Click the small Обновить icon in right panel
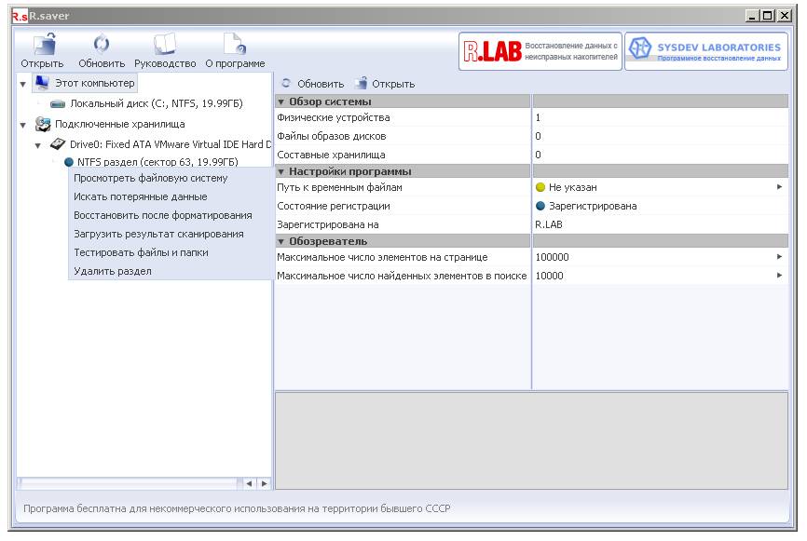Image resolution: width=807 pixels, height=541 pixels. point(286,85)
